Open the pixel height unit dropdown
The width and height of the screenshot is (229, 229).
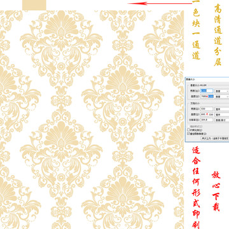(222, 97)
